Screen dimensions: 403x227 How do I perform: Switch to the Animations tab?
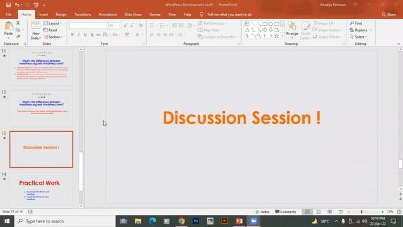tap(108, 15)
